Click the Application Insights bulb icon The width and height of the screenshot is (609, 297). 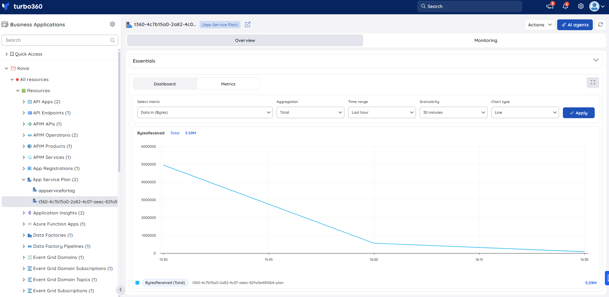click(x=30, y=213)
